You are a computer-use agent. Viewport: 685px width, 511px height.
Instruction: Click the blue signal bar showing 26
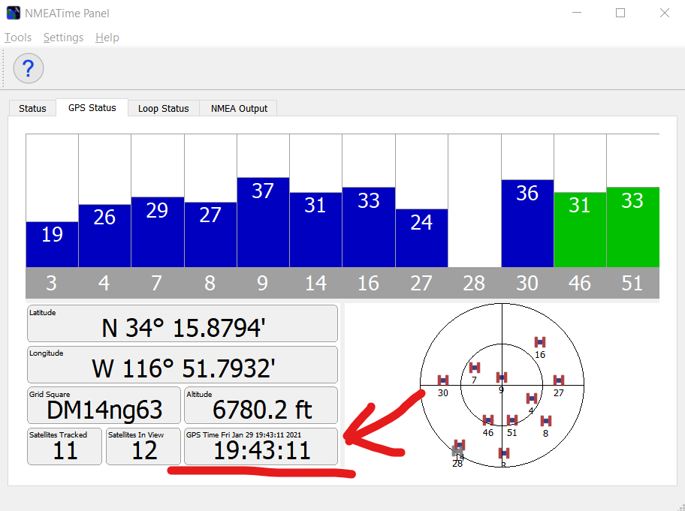pyautogui.click(x=104, y=236)
